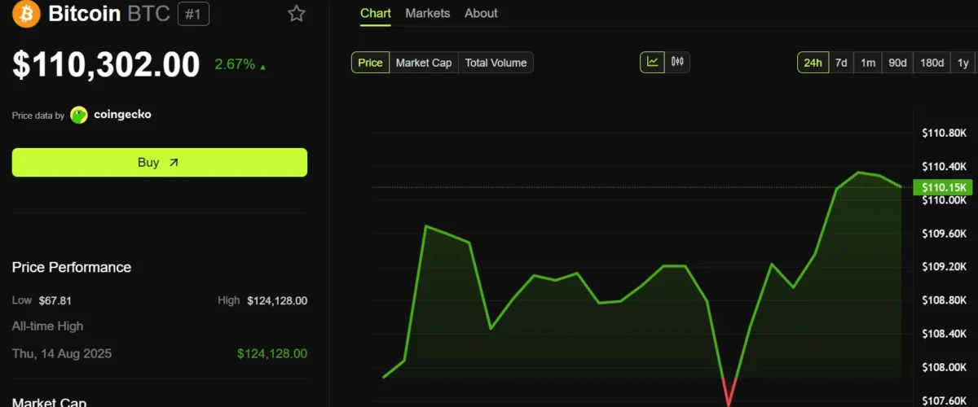Open the About tab

[x=481, y=13]
